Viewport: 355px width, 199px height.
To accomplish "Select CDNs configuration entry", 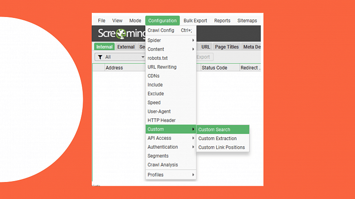I will (171, 76).
